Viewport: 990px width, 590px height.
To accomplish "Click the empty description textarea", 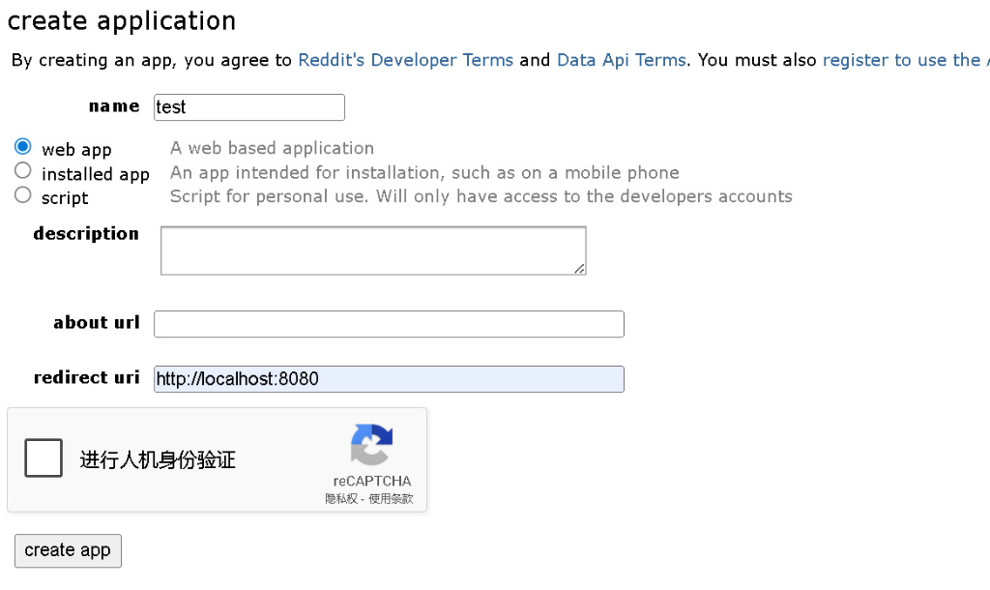I will pos(372,250).
